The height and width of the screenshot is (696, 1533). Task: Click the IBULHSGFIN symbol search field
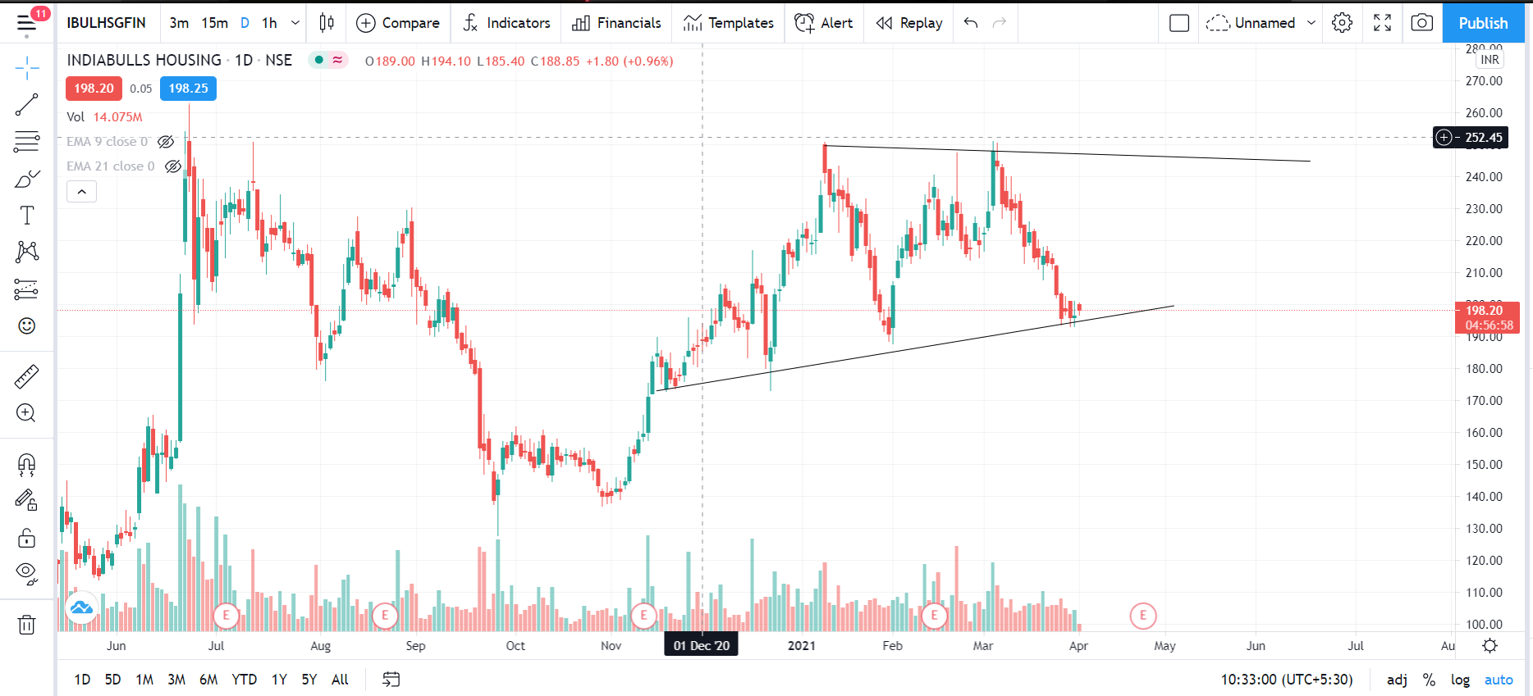click(x=107, y=23)
